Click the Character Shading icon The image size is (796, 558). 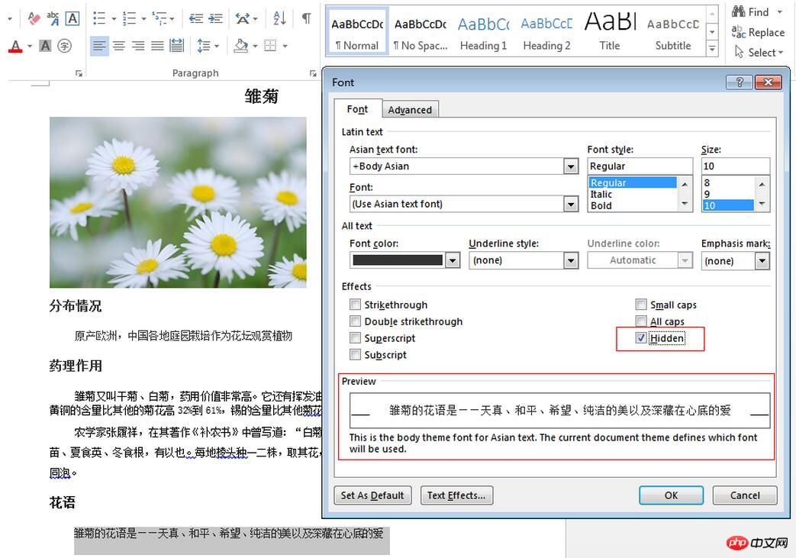tap(45, 47)
